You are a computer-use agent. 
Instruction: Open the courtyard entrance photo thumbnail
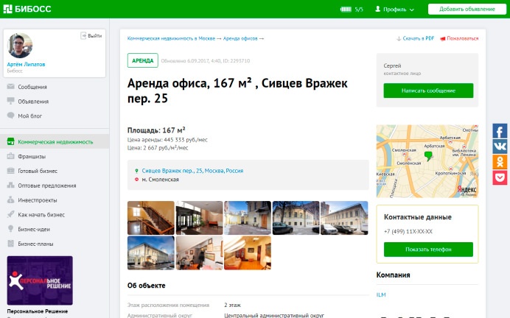[248, 218]
